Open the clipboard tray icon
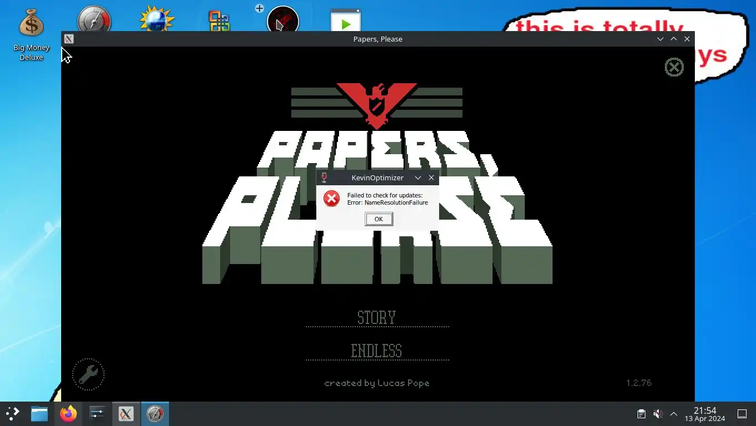The width and height of the screenshot is (756, 426). point(641,414)
